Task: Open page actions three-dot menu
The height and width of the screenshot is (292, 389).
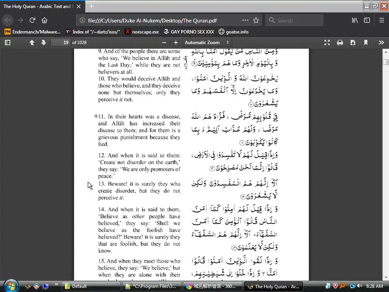Action: coord(245,20)
